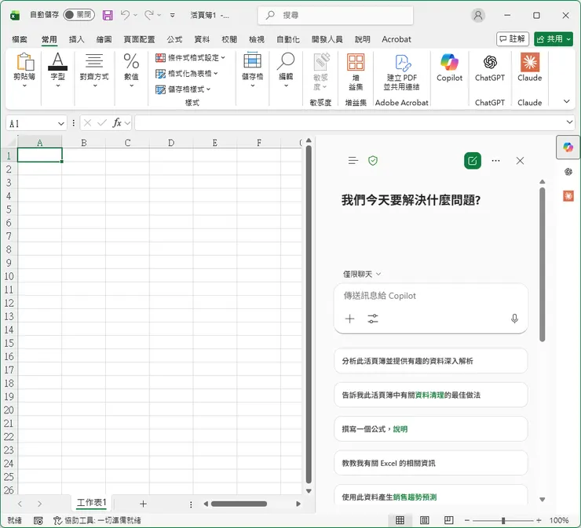Choose suggestion 分析此活頁簿並提供有趣的資料深入解析

click(430, 361)
